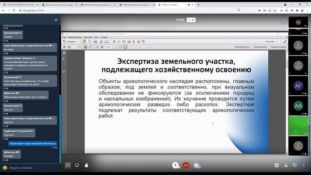
Task: Open the zoom percentage dropdown arrow
Action: (x=114, y=47)
